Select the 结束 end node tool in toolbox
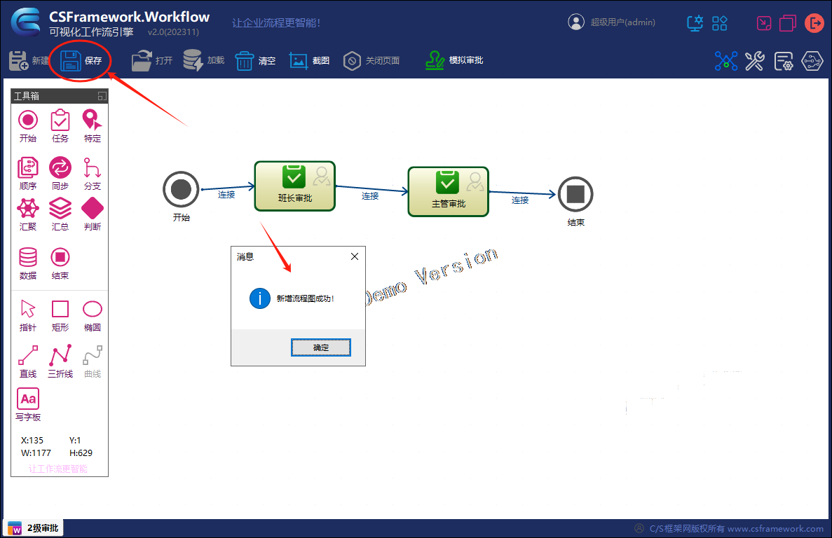The height and width of the screenshot is (538, 832). pyautogui.click(x=60, y=263)
